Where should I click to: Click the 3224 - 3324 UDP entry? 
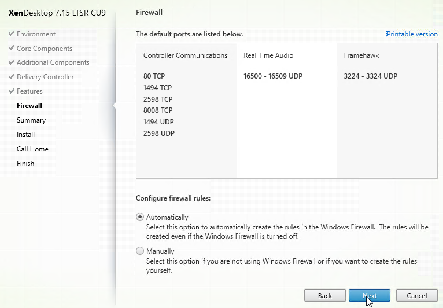[x=370, y=76]
